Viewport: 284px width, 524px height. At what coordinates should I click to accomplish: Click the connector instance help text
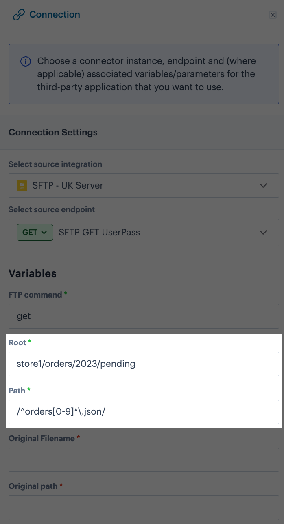[146, 74]
